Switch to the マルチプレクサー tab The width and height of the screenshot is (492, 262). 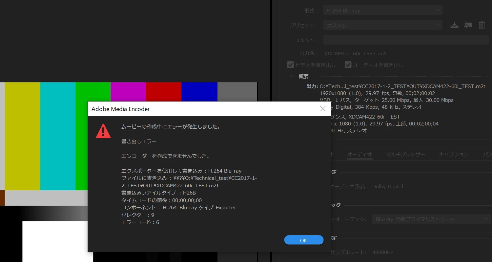click(x=405, y=154)
